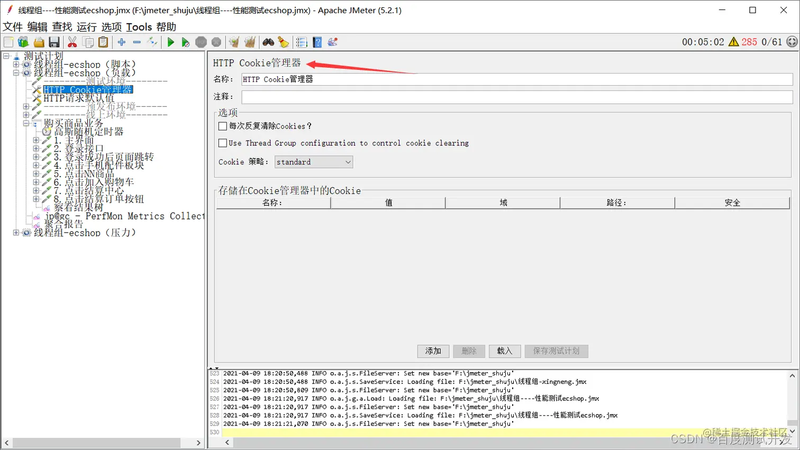This screenshot has width=800, height=450.
Task: Click the 域 column header
Action: tap(503, 203)
